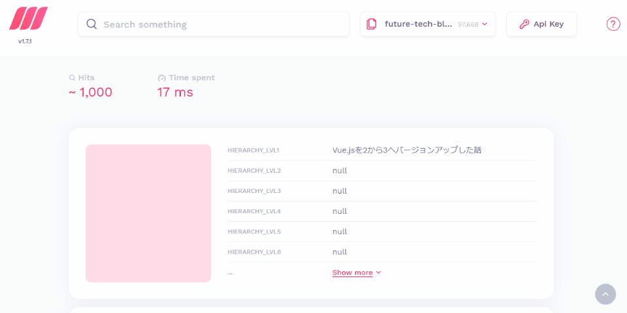Screen dimensions: 627x313
Task: Click the magnifier icon in search bar
Action: 91,24
